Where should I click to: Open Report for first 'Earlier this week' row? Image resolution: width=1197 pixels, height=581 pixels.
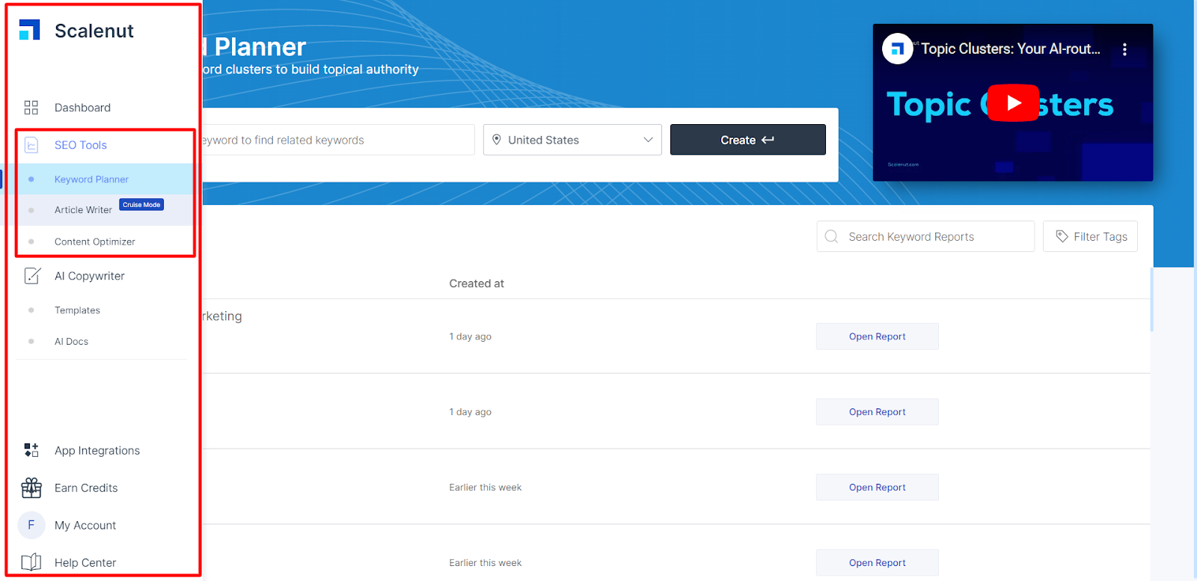pyautogui.click(x=878, y=488)
